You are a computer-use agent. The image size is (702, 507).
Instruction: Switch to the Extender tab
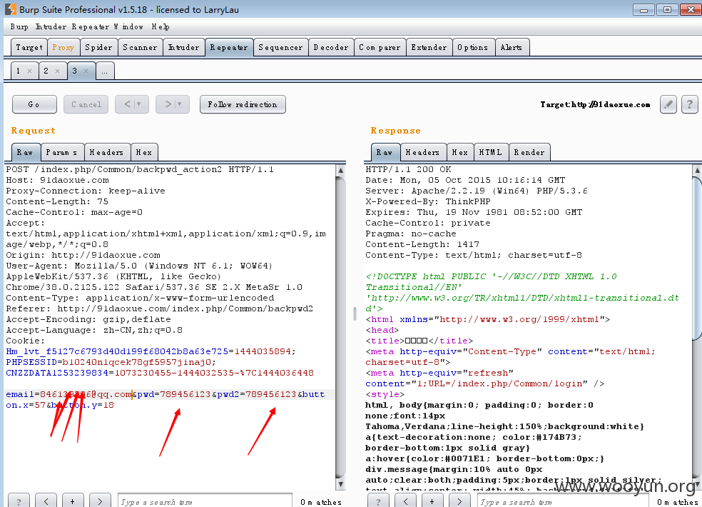[x=429, y=47]
